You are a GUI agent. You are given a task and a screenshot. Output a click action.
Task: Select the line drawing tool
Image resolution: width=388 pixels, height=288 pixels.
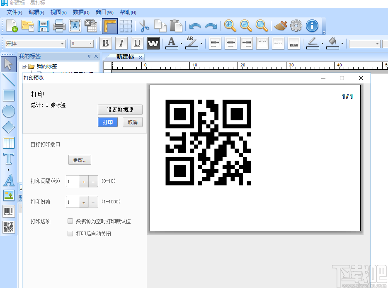coord(8,80)
